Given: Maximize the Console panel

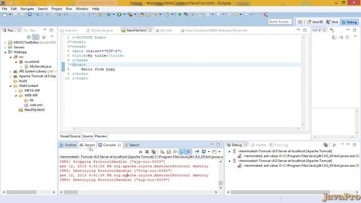Looking at the screenshot, I should point(218,145).
